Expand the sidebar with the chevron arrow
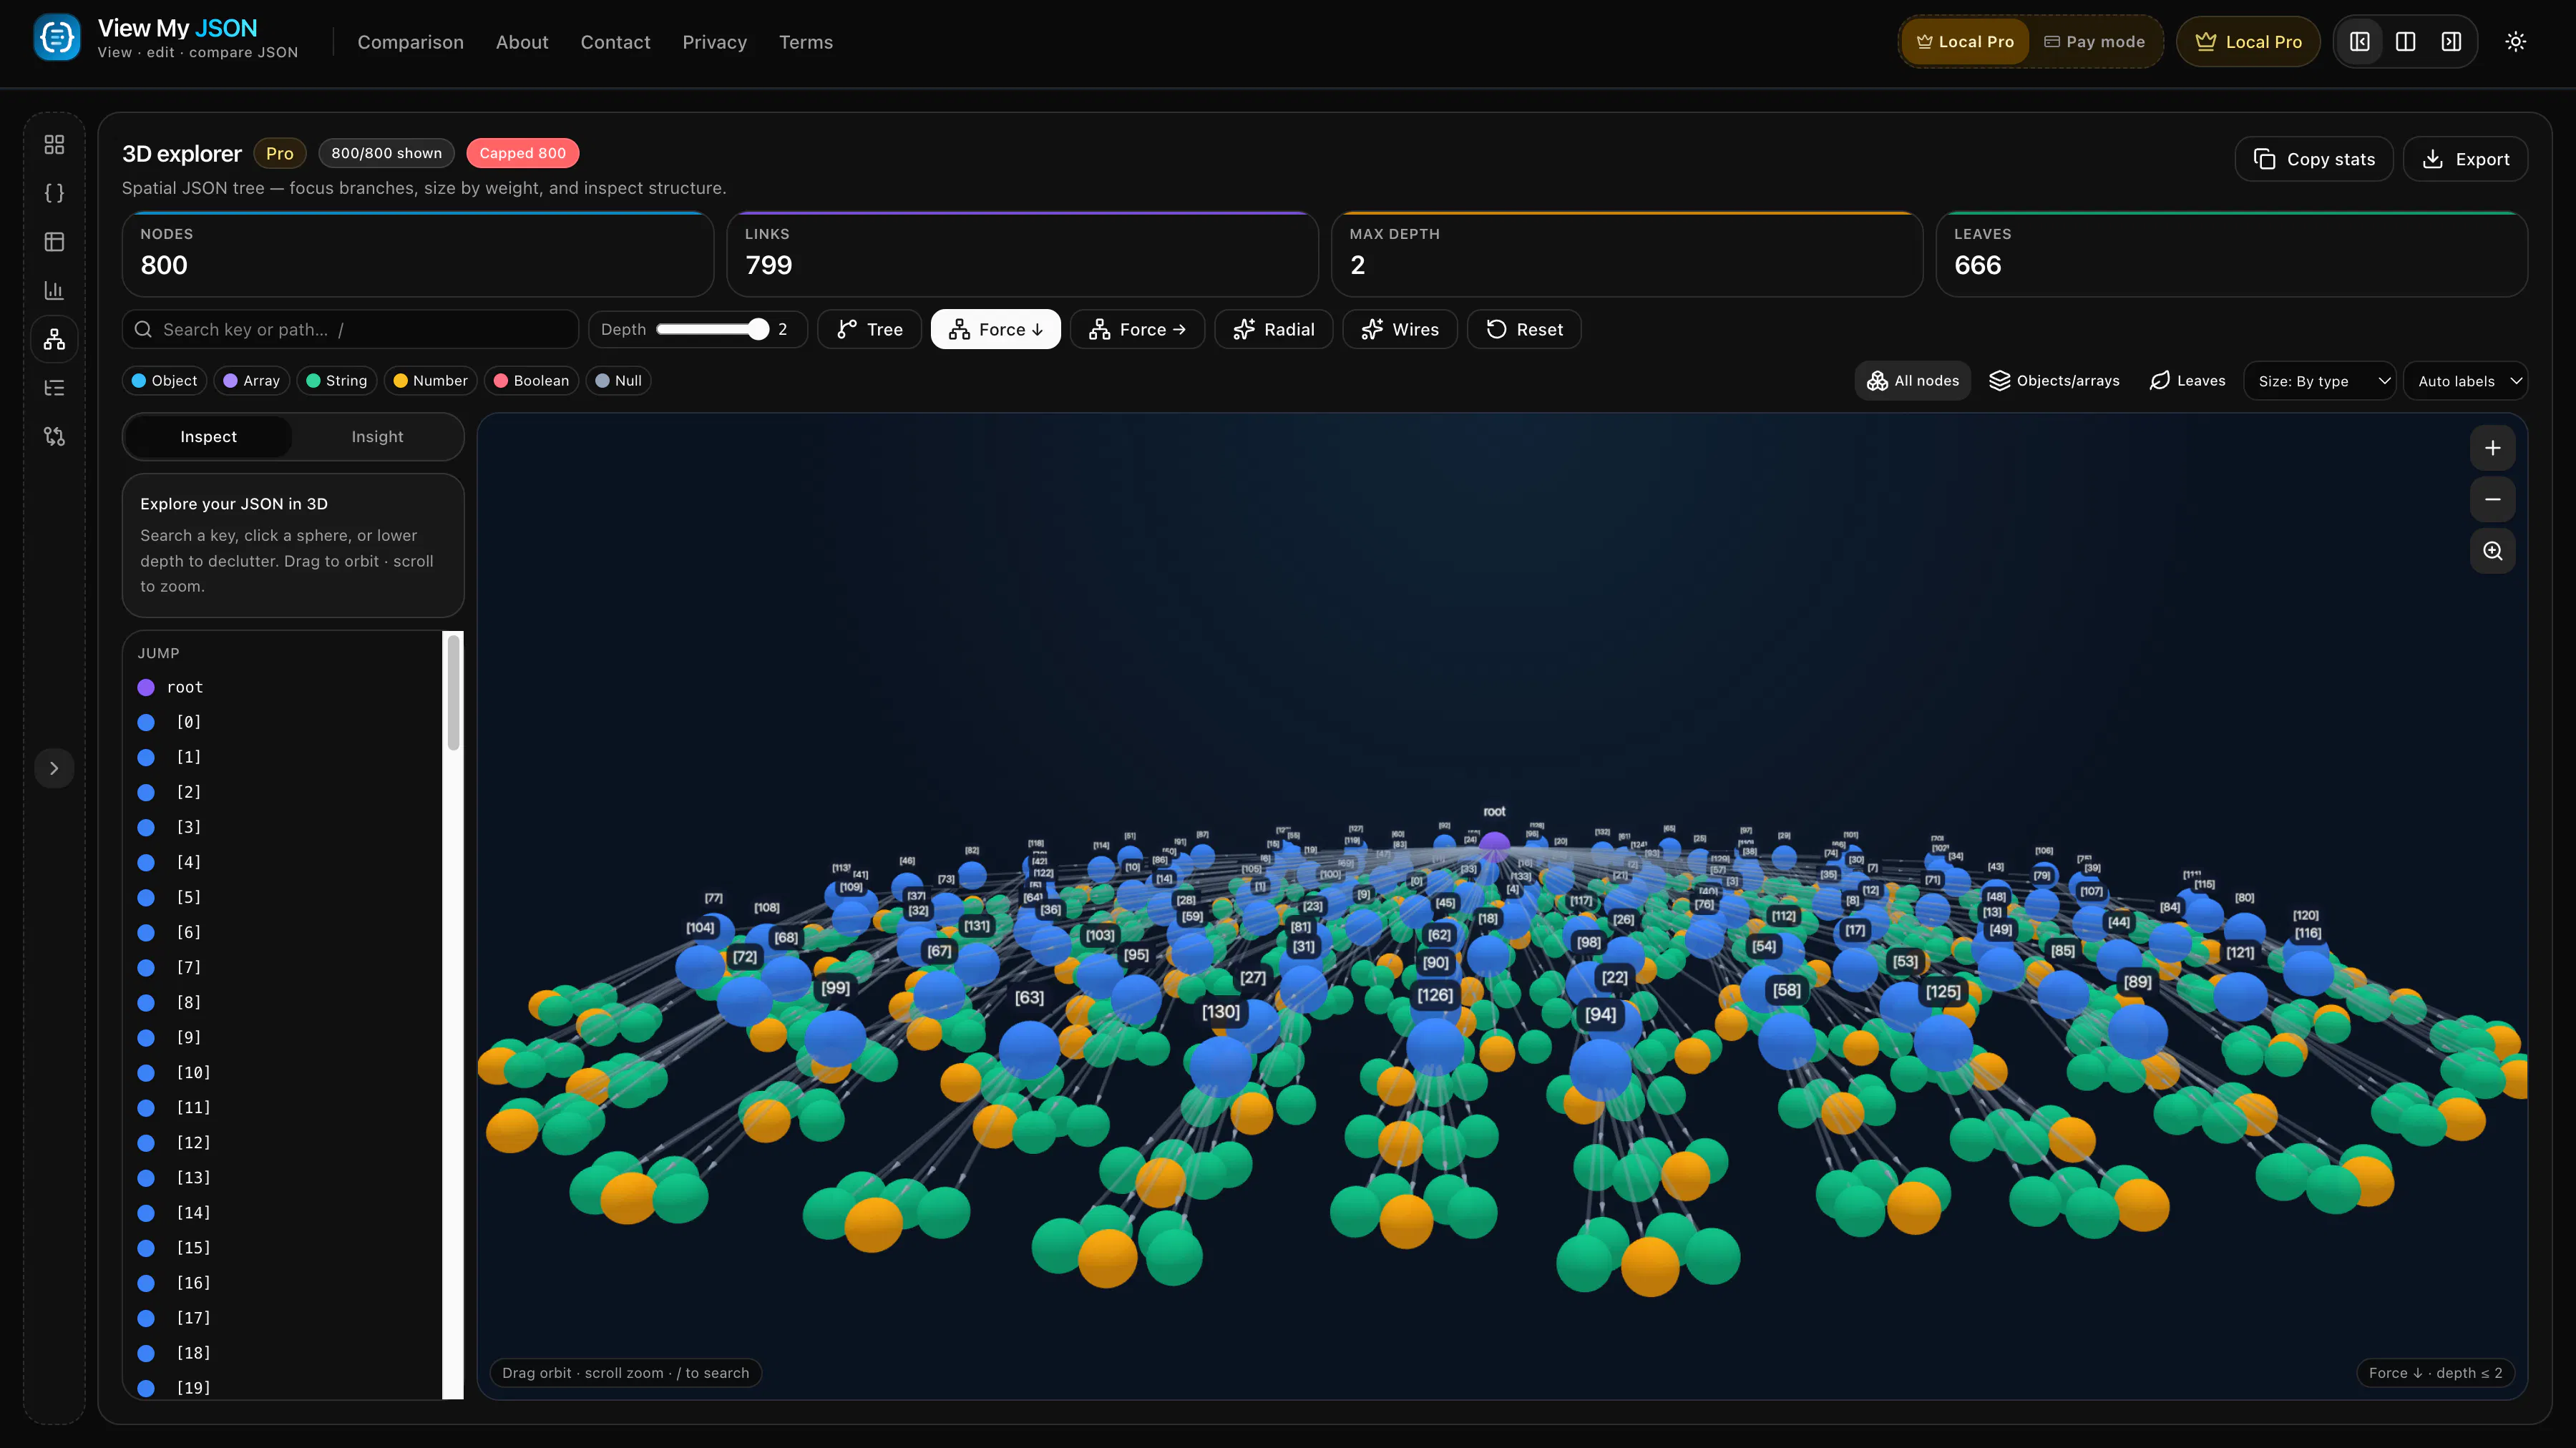 point(54,768)
